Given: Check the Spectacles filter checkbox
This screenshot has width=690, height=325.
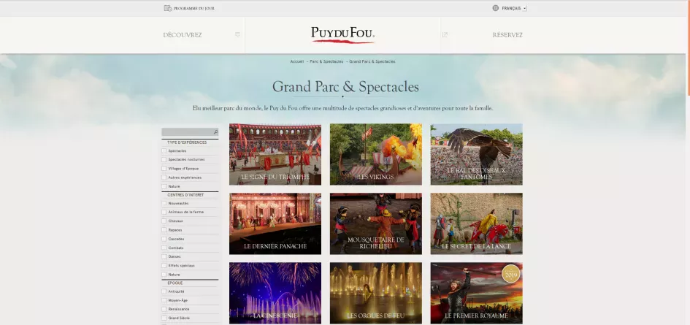Looking at the screenshot, I should tap(164, 150).
